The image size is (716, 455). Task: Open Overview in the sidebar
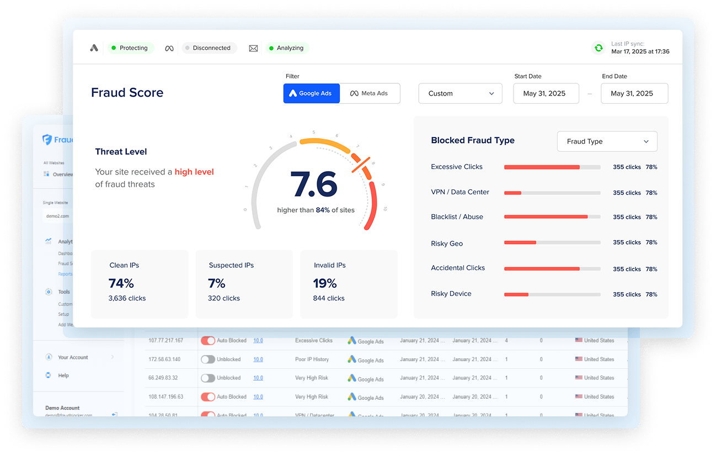pos(62,174)
